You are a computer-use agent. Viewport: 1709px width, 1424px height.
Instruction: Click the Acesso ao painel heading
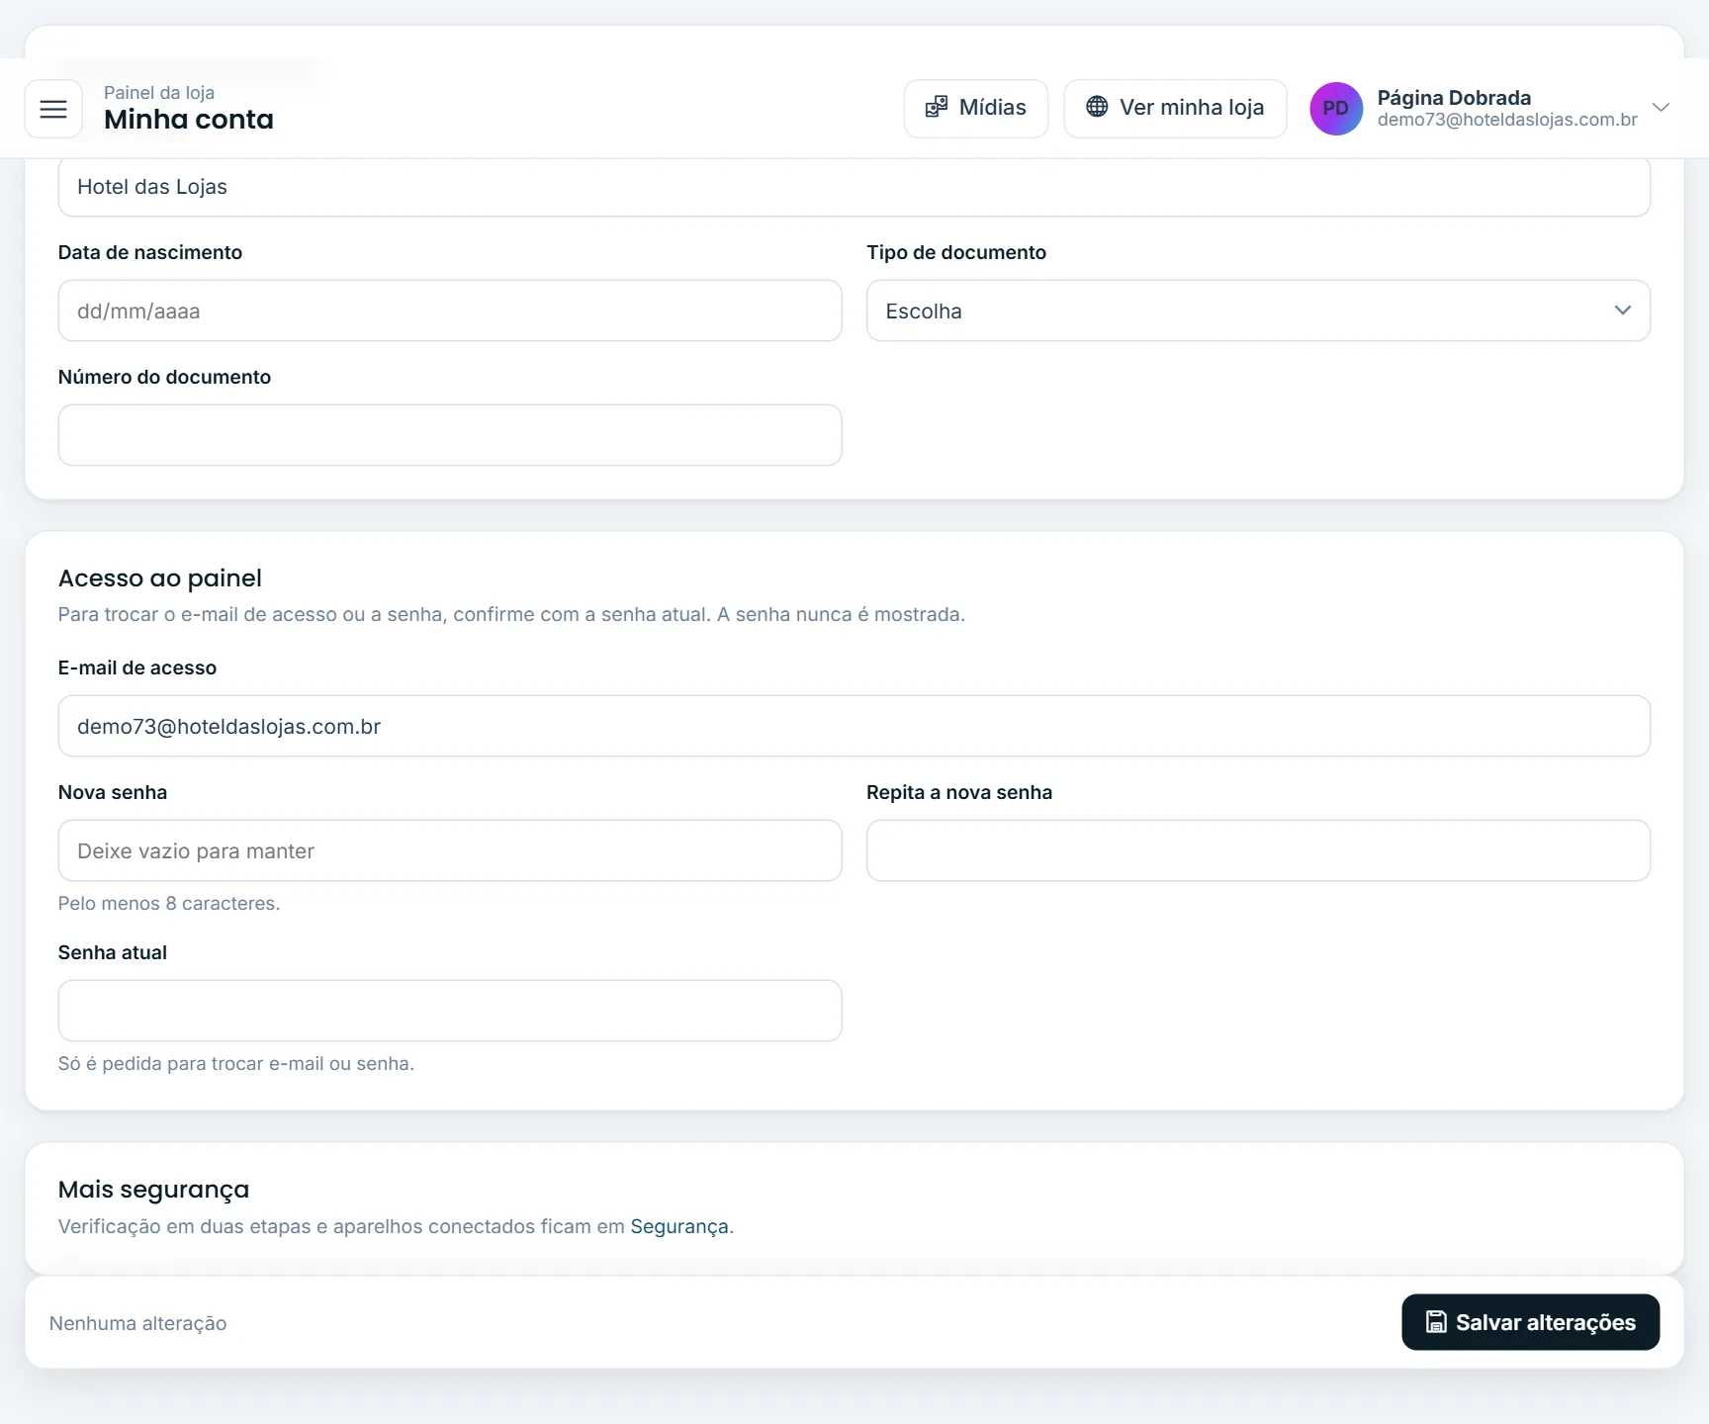click(160, 578)
